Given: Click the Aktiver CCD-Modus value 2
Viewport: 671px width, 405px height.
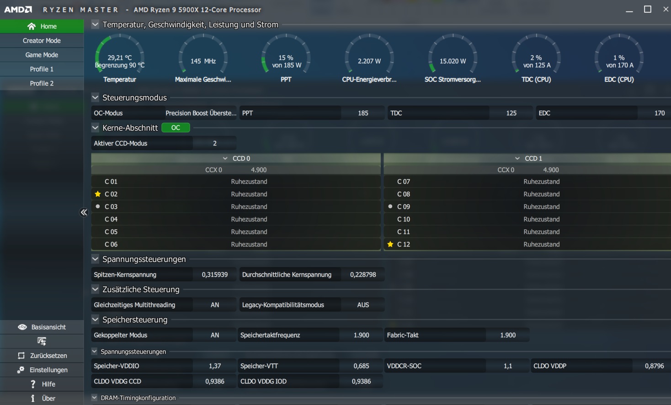Looking at the screenshot, I should [x=214, y=143].
